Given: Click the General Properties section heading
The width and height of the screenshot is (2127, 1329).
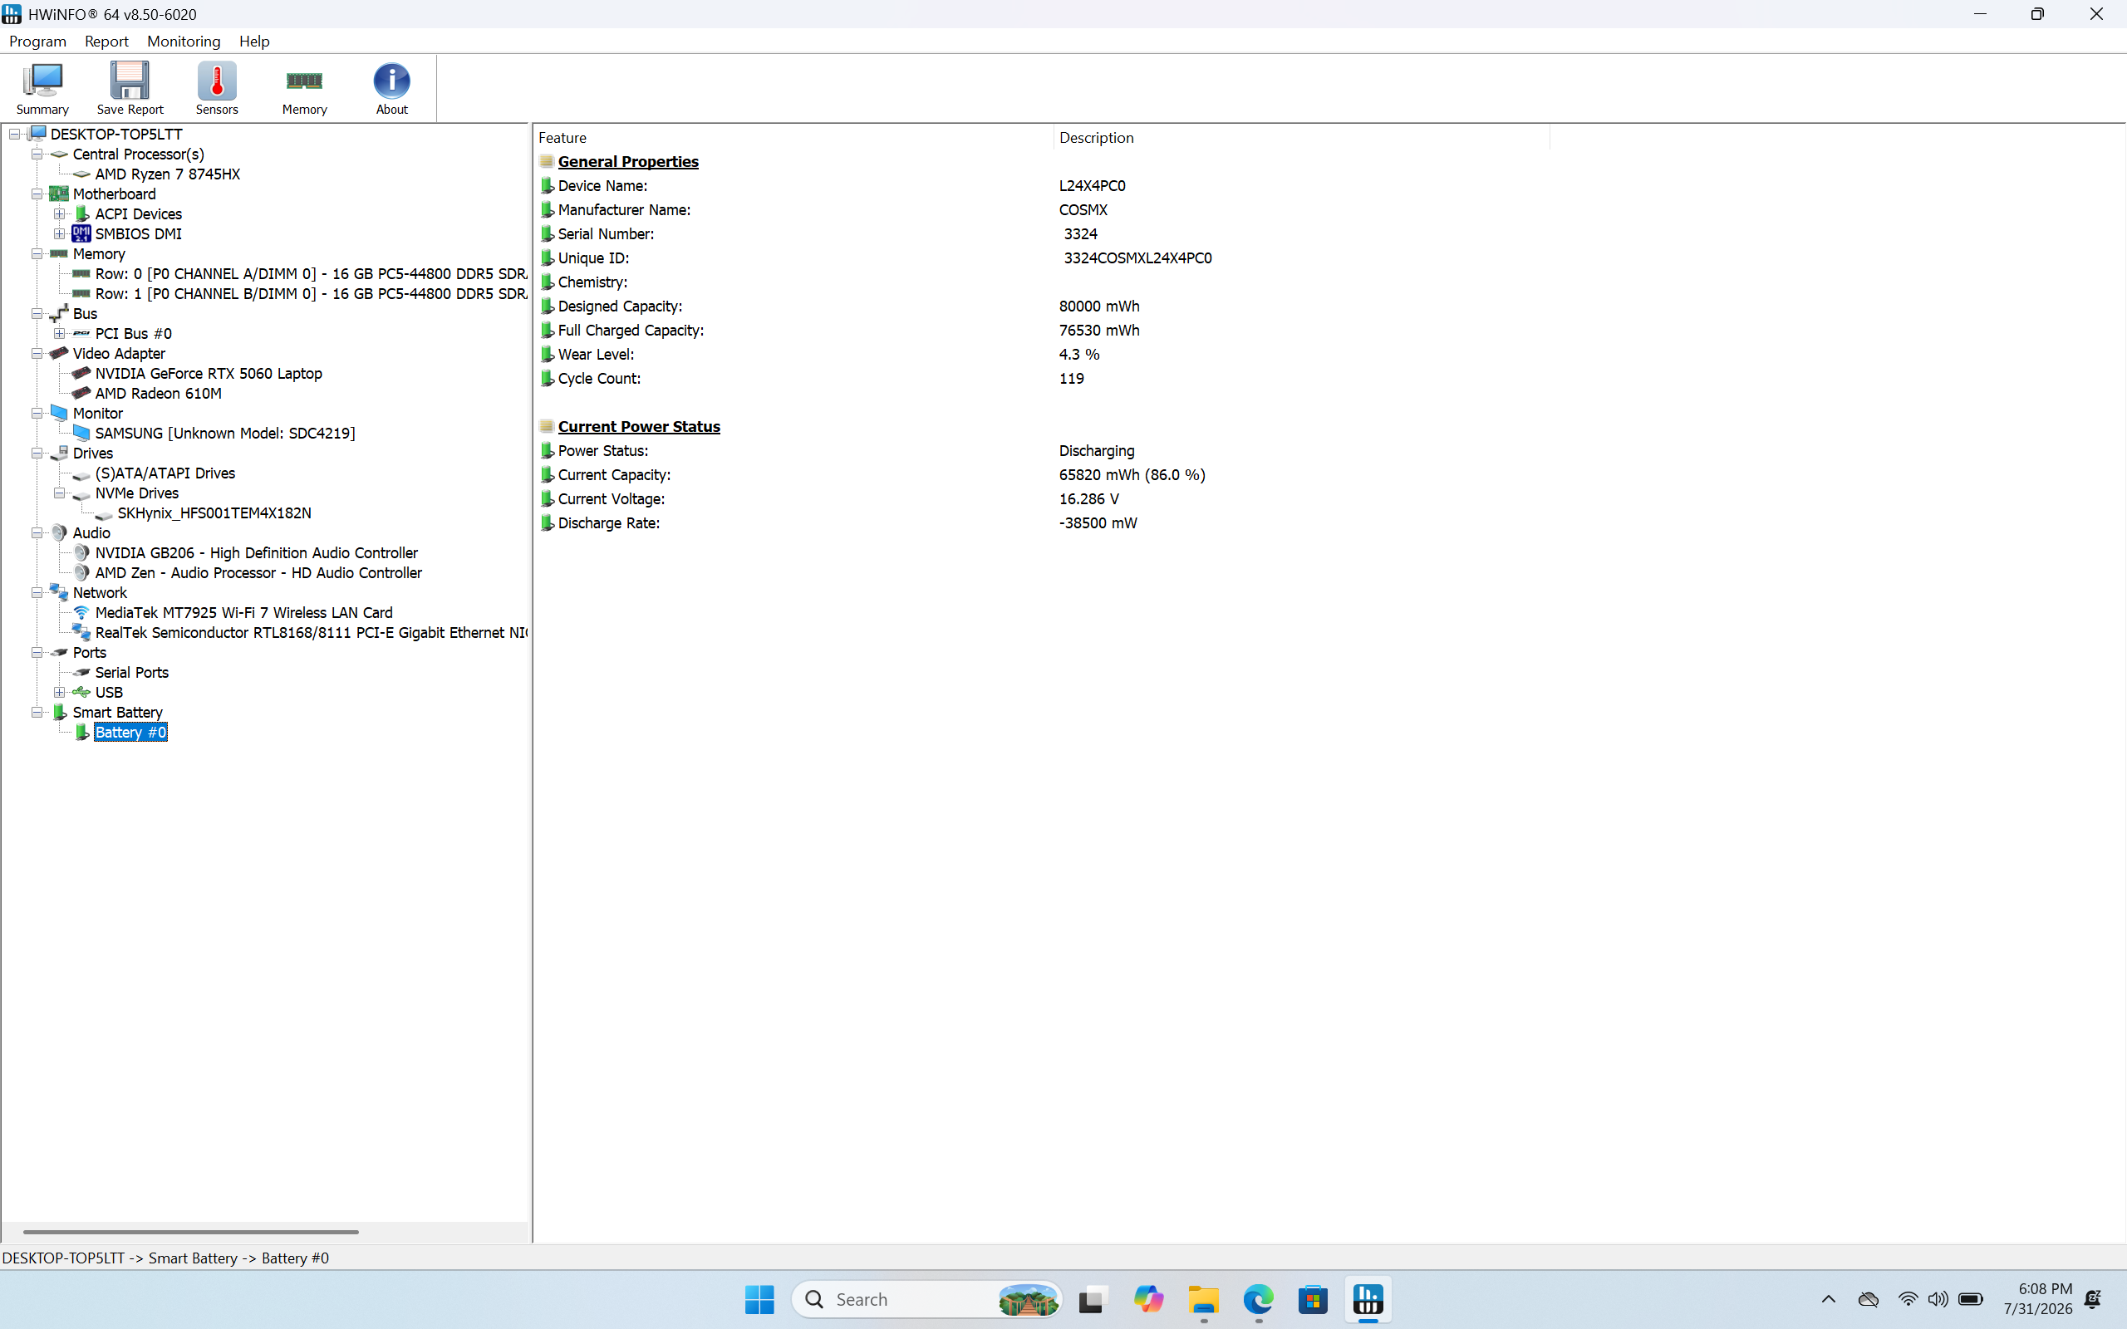Looking at the screenshot, I should point(627,162).
